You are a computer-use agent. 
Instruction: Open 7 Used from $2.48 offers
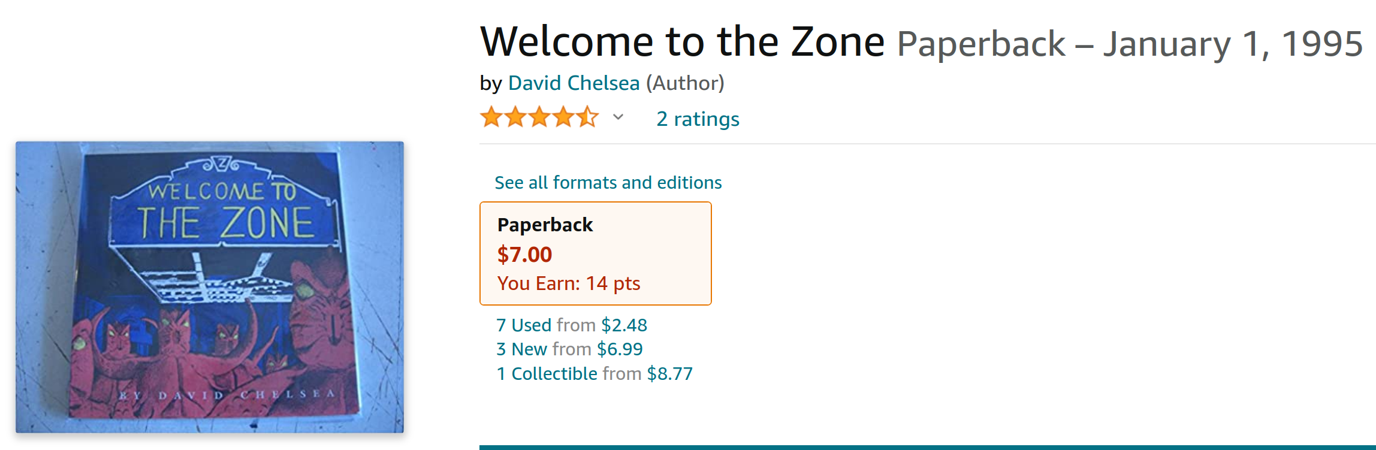[572, 325]
